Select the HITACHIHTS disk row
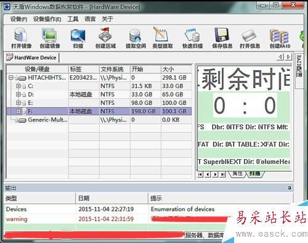Viewport: 308px width, 243px height. [x=99, y=78]
